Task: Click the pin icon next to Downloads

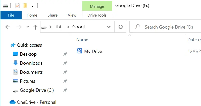Action: pos(65,63)
